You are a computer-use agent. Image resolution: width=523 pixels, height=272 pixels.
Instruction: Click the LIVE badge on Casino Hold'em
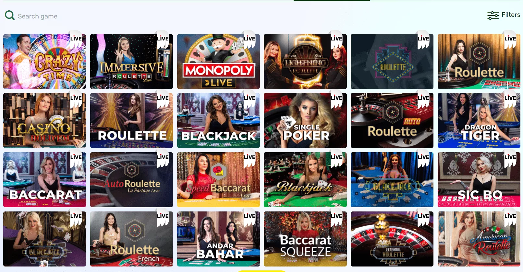click(x=76, y=98)
